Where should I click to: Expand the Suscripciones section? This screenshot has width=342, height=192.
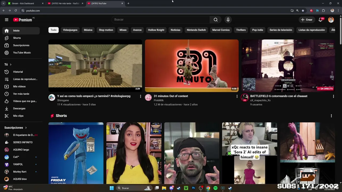pyautogui.click(x=15, y=128)
